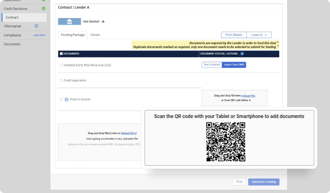Screen dimensions: 330x193
Task: Switch to the Details tab
Action: click(x=95, y=35)
